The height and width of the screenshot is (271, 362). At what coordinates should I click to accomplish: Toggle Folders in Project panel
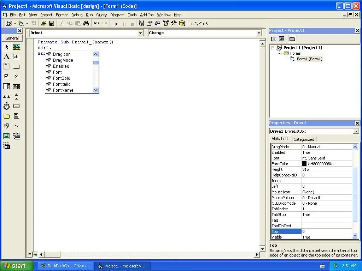[x=292, y=39]
